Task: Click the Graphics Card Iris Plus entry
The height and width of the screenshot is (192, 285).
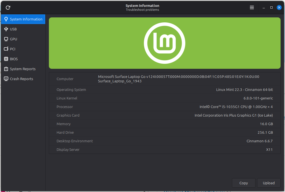Action: click(234, 115)
